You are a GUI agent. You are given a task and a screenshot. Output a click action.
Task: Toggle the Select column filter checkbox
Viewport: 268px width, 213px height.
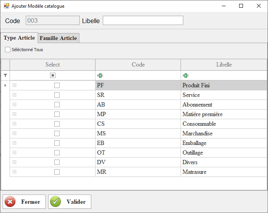[53, 75]
